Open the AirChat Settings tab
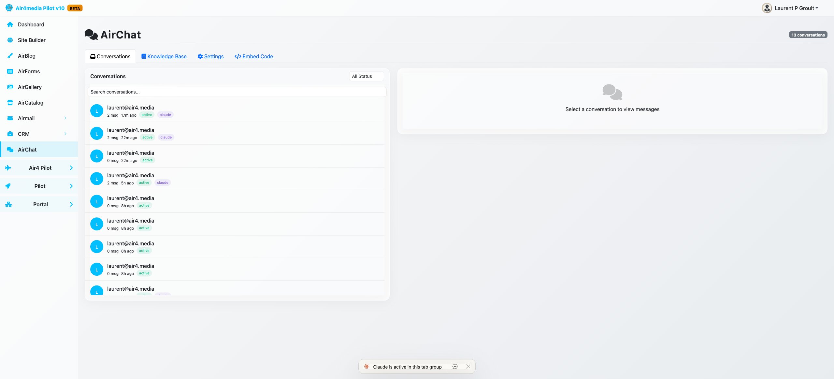 point(210,56)
